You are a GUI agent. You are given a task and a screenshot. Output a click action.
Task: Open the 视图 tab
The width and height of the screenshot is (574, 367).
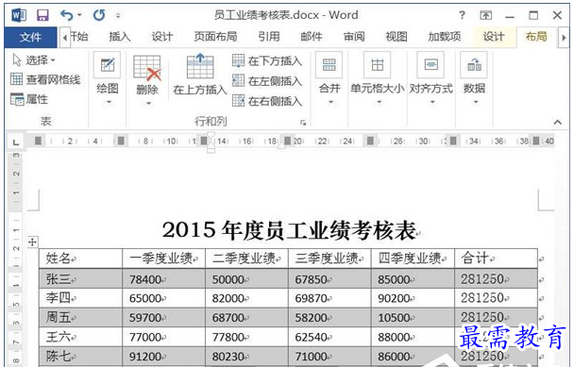click(x=397, y=37)
